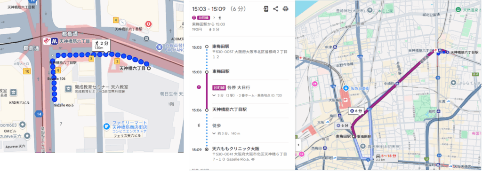Click the 天神橋六丁目 destination circle marker
The width and height of the screenshot is (482, 171).
[149, 69]
